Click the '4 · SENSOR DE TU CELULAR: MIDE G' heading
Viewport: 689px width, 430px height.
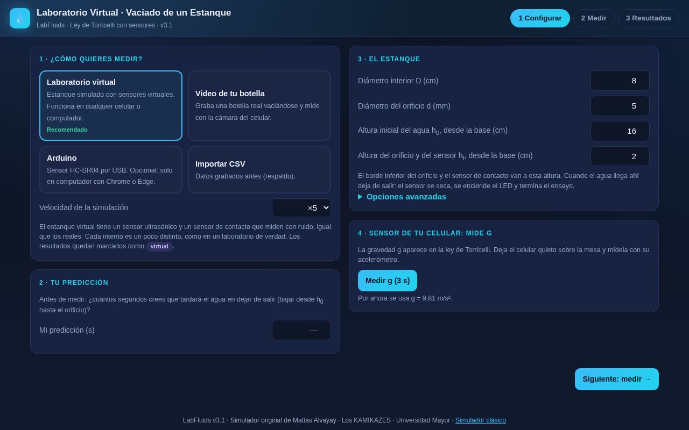pos(425,233)
